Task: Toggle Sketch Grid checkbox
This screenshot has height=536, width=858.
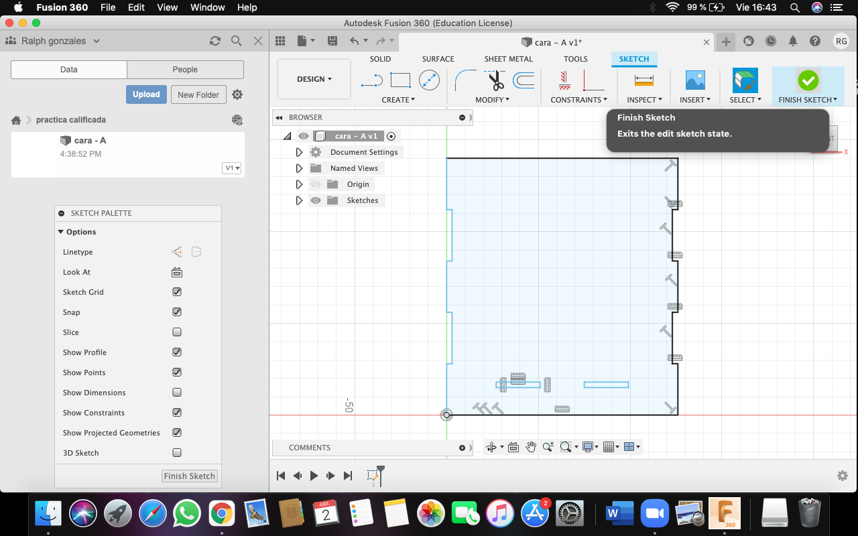Action: 177,292
